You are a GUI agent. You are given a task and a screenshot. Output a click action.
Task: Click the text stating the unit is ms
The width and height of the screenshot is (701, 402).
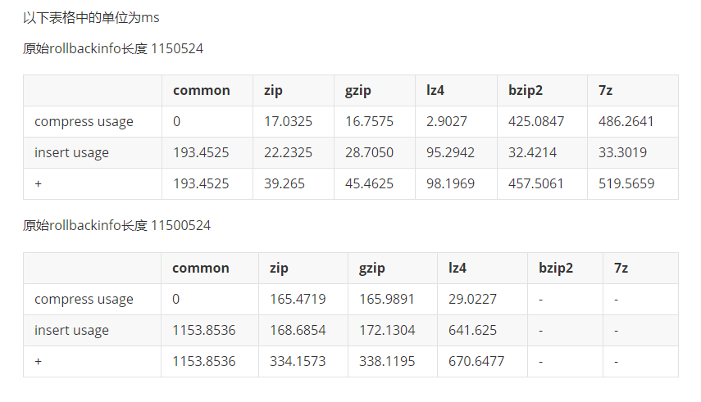point(91,17)
